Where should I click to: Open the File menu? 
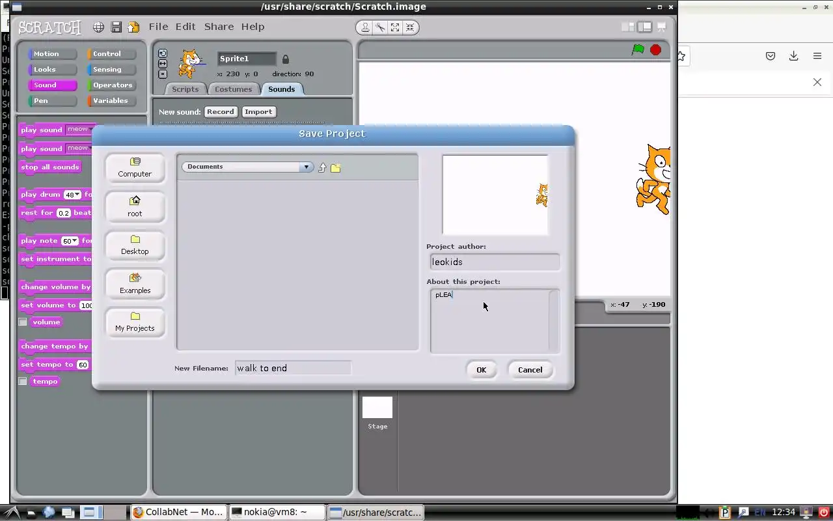coord(158,27)
